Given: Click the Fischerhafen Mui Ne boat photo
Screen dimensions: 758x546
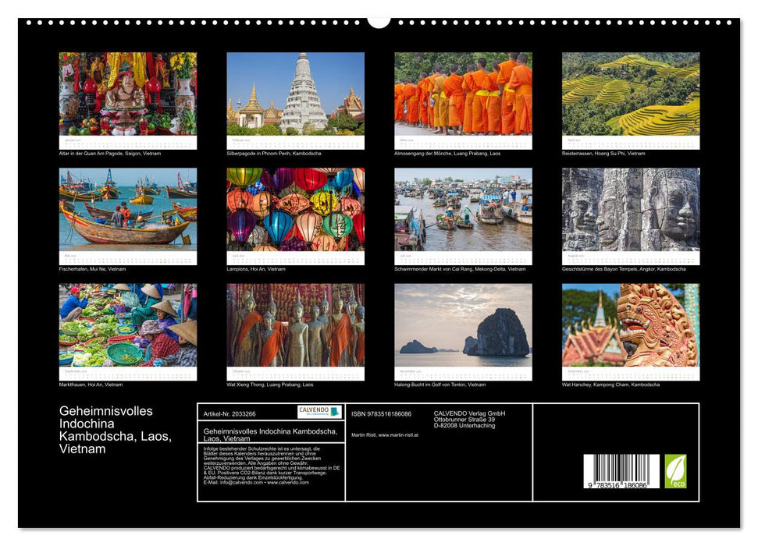Looking at the screenshot, I should 128,209.
